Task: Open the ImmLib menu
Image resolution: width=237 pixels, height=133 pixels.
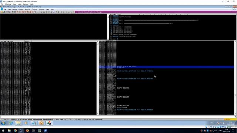Action: pyautogui.click(x=27, y=9)
